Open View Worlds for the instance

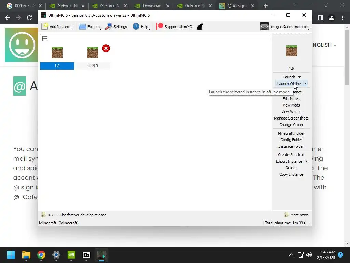coord(291,112)
